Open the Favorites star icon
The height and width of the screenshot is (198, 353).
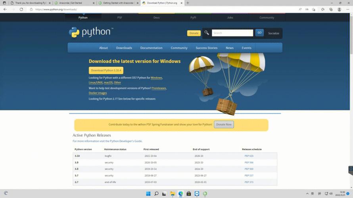click(323, 10)
